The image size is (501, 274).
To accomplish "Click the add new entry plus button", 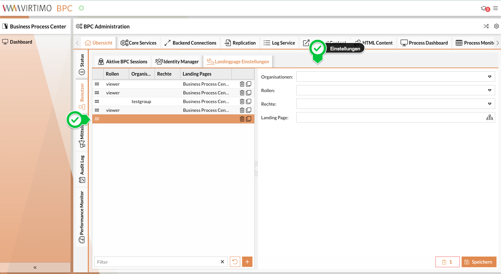I will click(247, 262).
